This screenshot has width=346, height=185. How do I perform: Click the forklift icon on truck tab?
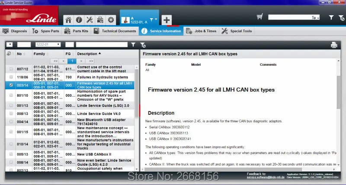[x=125, y=20]
